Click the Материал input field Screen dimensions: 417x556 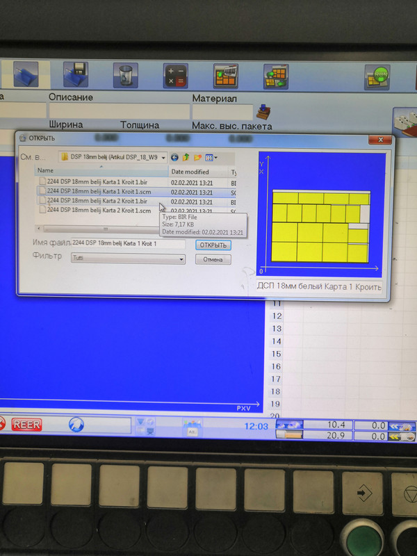pos(222,112)
